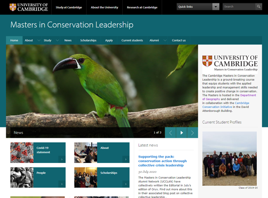Select the Study navigation item
The image size is (268, 198).
coord(48,40)
